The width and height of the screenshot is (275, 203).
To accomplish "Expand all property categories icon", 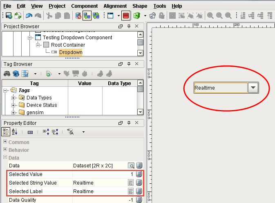I will [46, 132].
